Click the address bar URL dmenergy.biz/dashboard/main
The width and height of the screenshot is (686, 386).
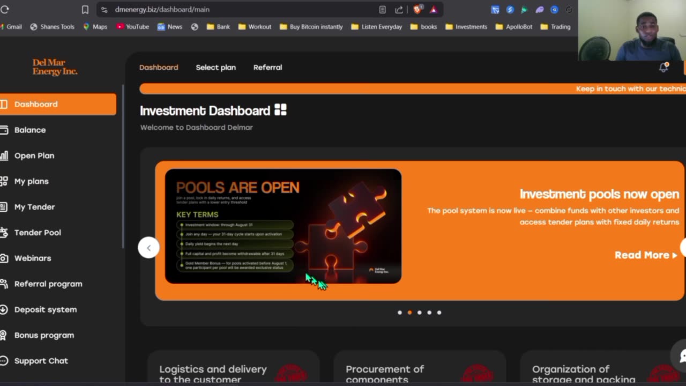(162, 10)
